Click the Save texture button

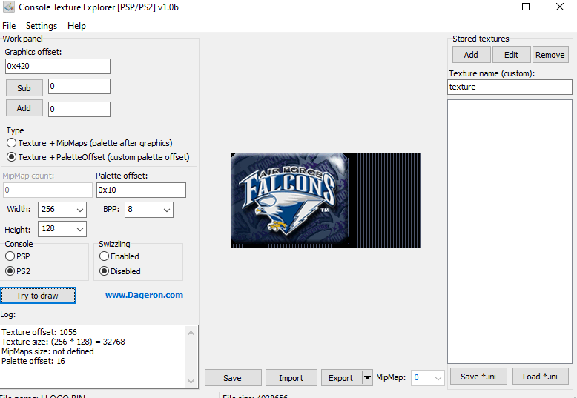pyautogui.click(x=233, y=378)
